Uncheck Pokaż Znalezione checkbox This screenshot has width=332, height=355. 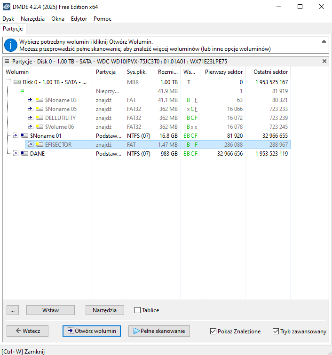tap(213, 331)
